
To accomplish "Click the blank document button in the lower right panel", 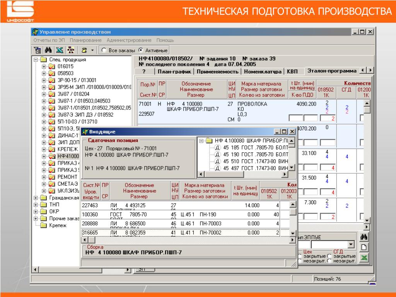I will point(364,247).
